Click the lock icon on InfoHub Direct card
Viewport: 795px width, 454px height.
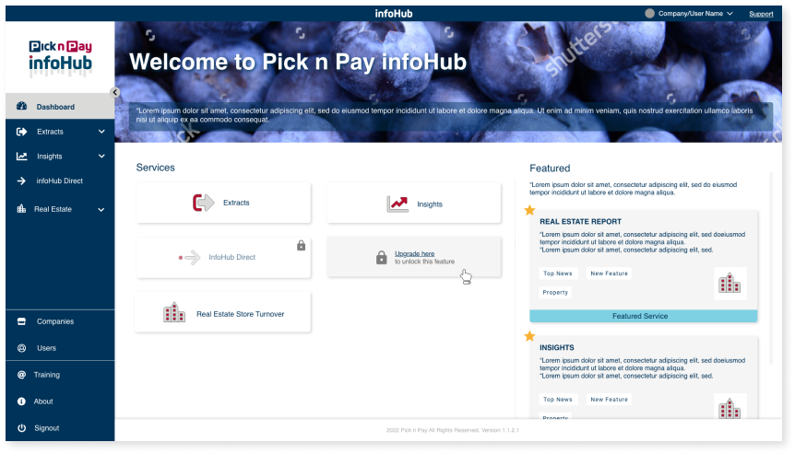pos(302,246)
